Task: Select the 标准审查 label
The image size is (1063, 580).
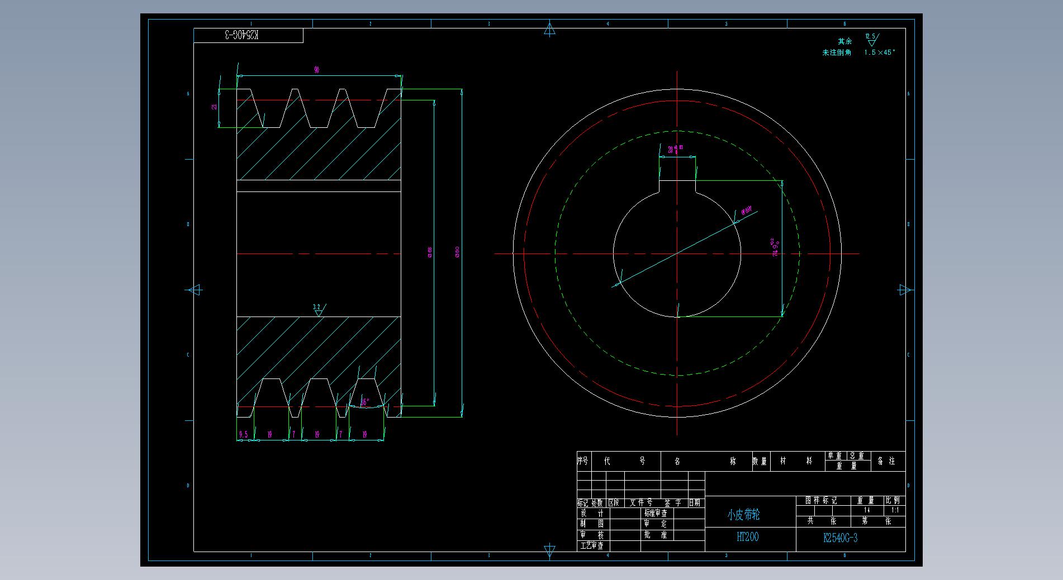Action: click(x=656, y=513)
